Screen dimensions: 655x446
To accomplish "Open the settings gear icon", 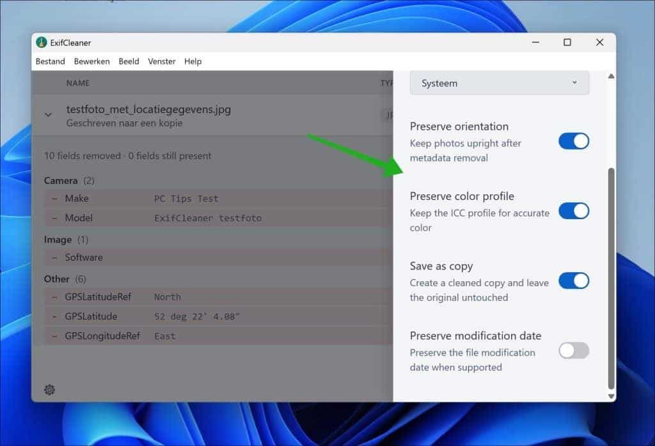I will (49, 390).
